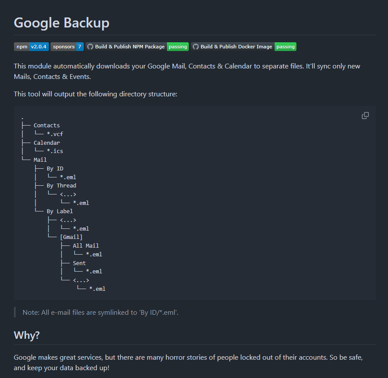The width and height of the screenshot is (388, 378).
Task: Copy the directory structure code block
Action: (x=365, y=116)
